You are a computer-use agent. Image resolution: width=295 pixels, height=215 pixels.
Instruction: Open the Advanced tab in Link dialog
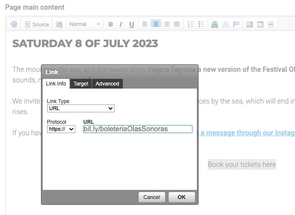point(107,84)
